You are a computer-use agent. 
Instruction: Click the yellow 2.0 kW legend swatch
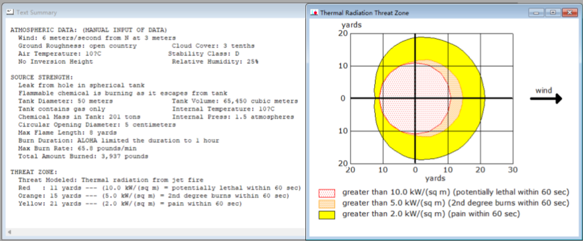(x=327, y=215)
